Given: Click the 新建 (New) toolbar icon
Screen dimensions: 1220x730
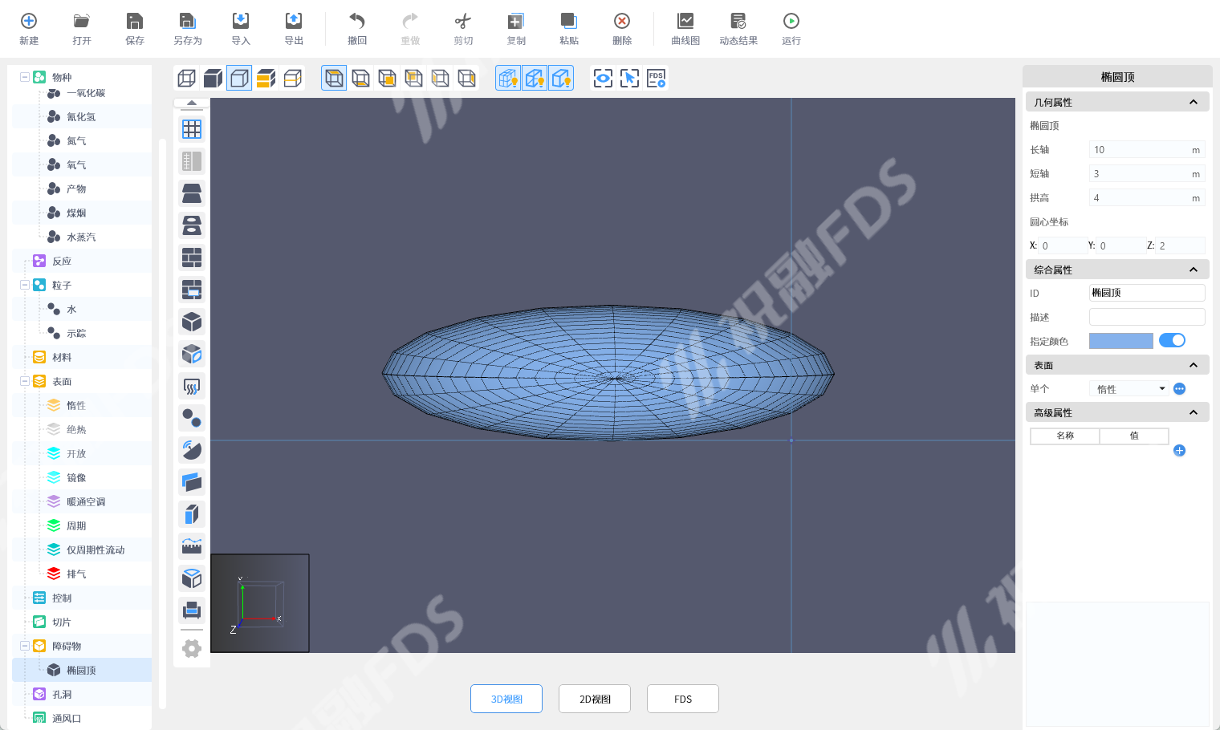Looking at the screenshot, I should tap(29, 22).
